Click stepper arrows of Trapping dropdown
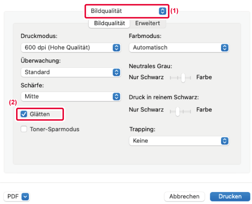The image size is (252, 204). point(225,141)
